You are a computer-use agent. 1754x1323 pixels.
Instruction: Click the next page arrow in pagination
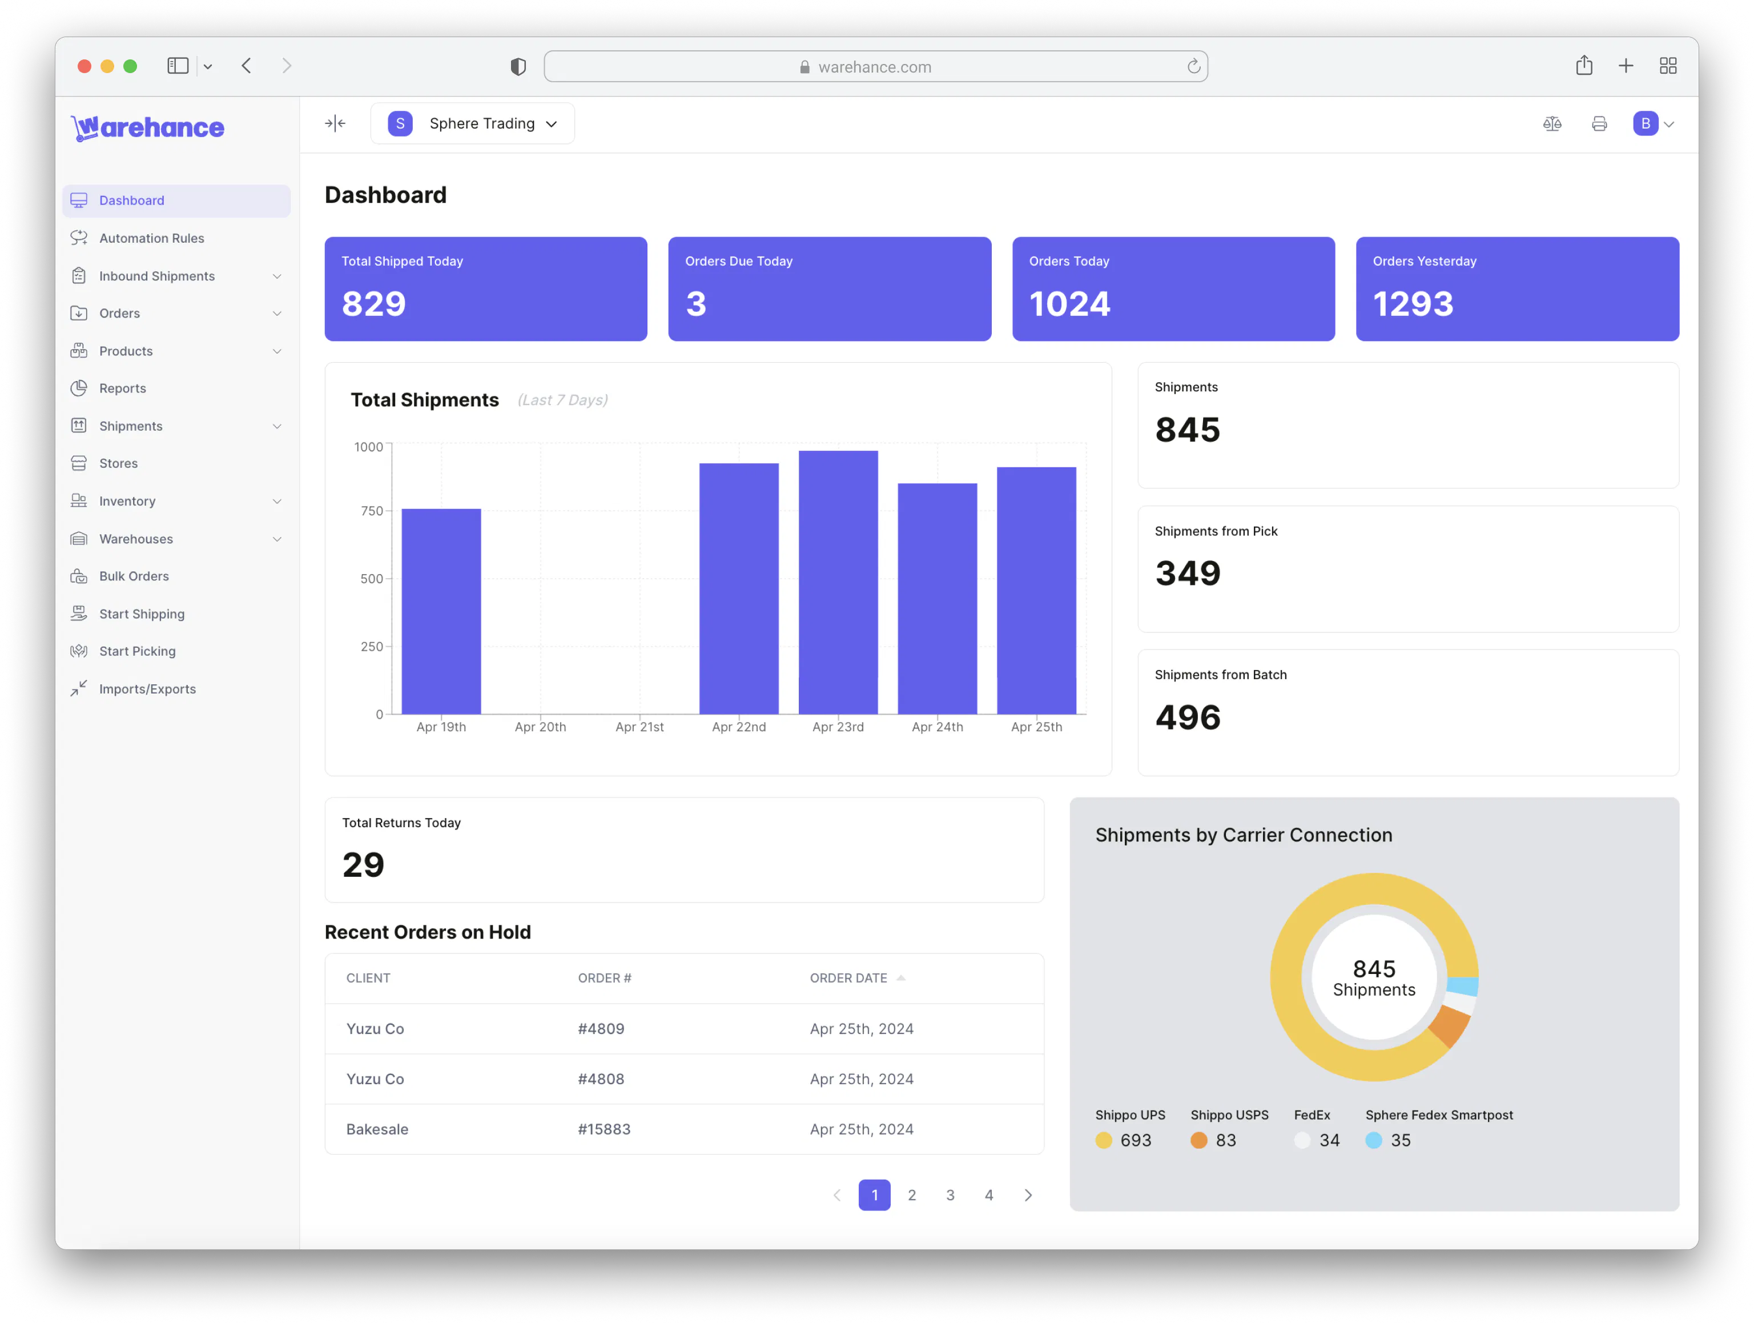(1028, 1194)
